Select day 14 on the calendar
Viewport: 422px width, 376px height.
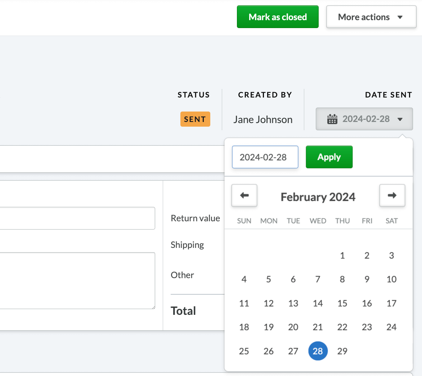[x=318, y=303]
